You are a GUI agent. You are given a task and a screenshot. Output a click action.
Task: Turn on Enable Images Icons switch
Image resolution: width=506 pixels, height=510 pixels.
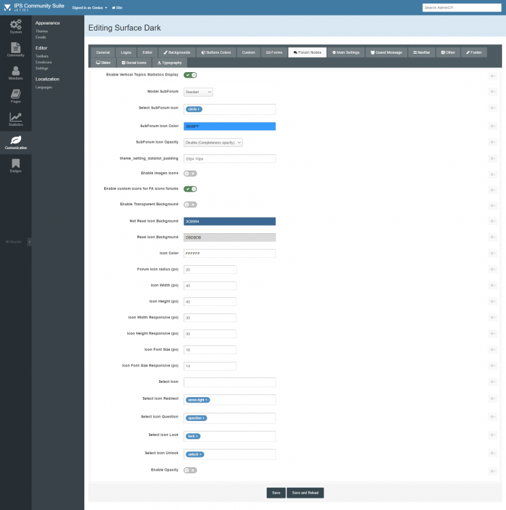pyautogui.click(x=190, y=173)
